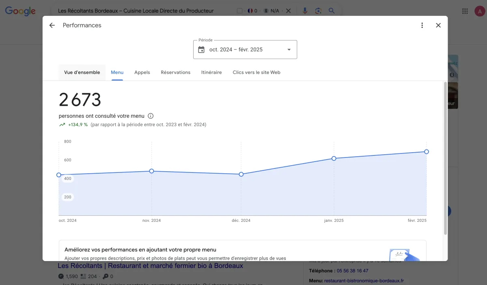Click the dialog's vertical scrollbar
487x285 pixels.
point(445,158)
